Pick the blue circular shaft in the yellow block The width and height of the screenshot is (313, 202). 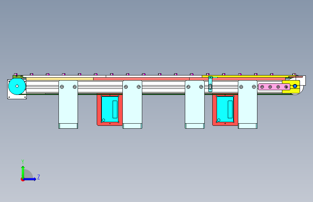click(x=295, y=86)
